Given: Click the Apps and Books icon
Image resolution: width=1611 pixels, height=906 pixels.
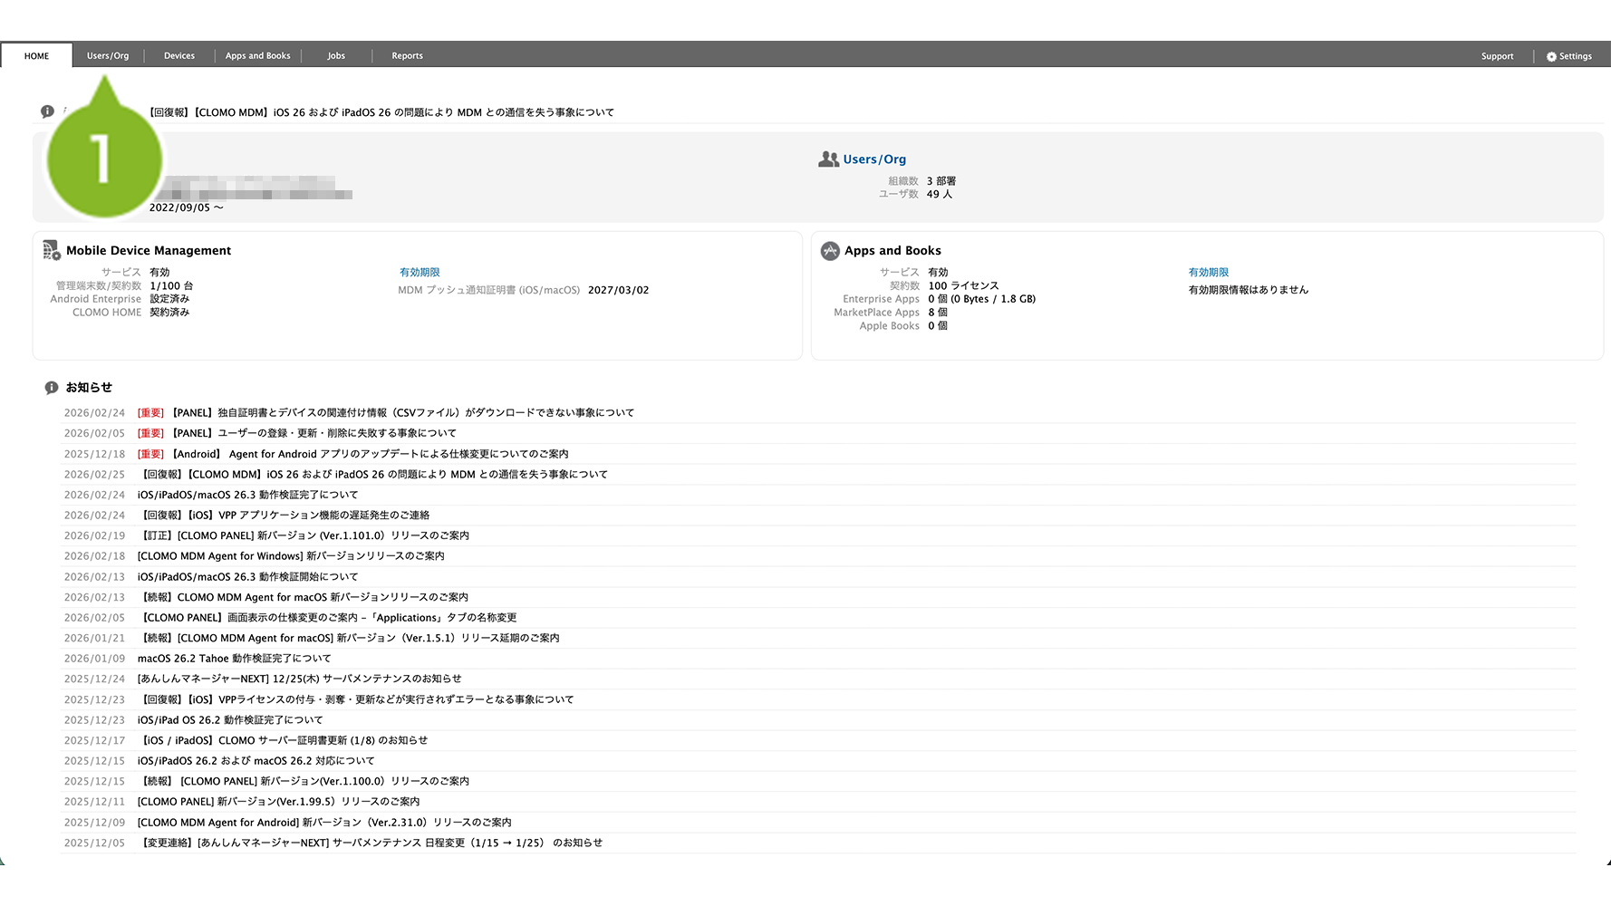Looking at the screenshot, I should pos(830,251).
